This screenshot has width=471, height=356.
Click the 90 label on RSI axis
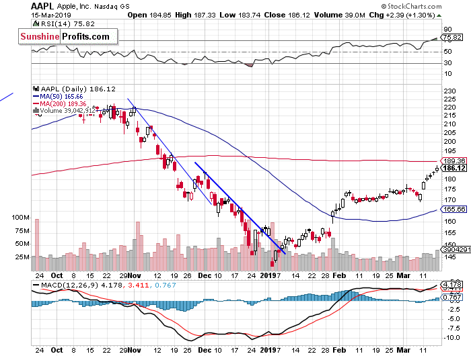[x=447, y=30]
